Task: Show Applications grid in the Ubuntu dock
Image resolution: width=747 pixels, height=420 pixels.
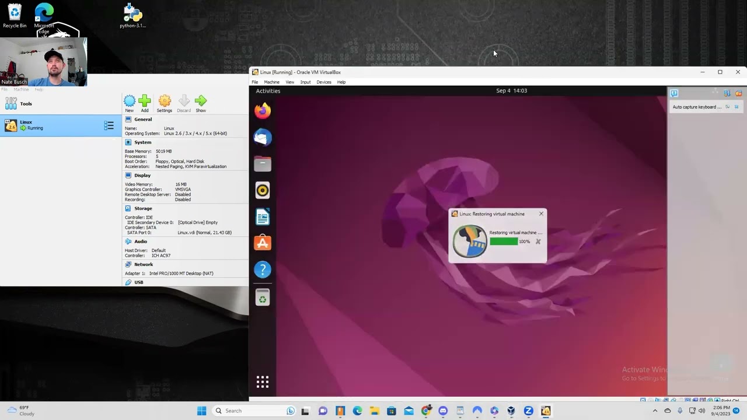Action: point(263,382)
